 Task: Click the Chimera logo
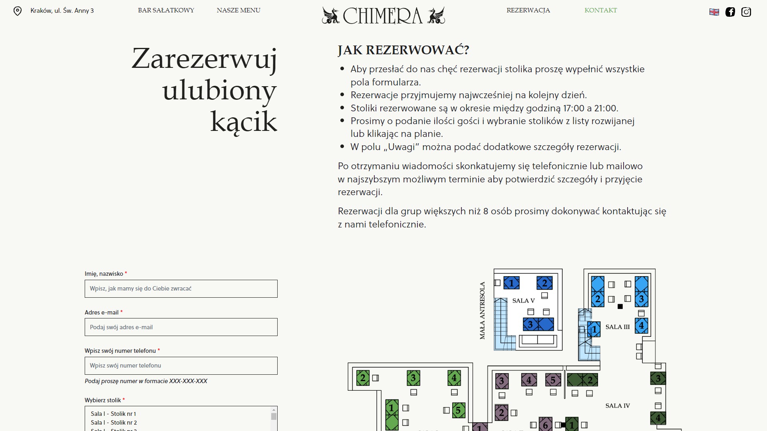383,16
